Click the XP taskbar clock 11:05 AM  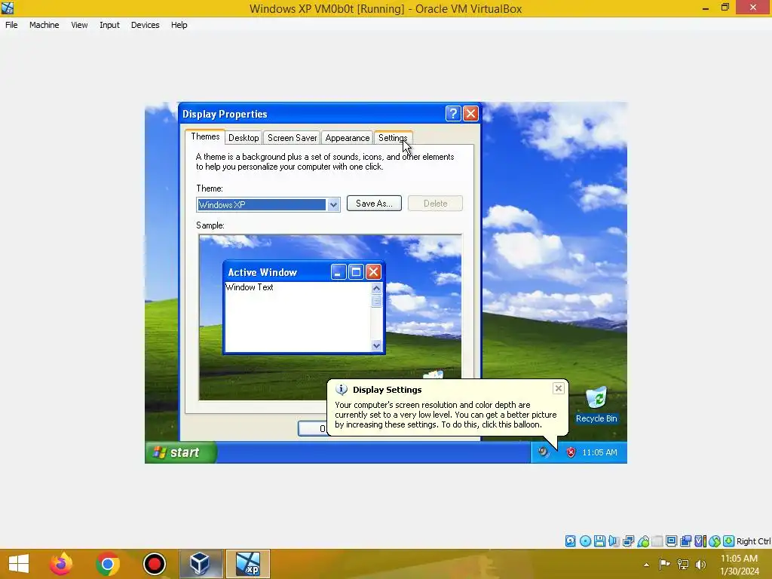point(599,452)
